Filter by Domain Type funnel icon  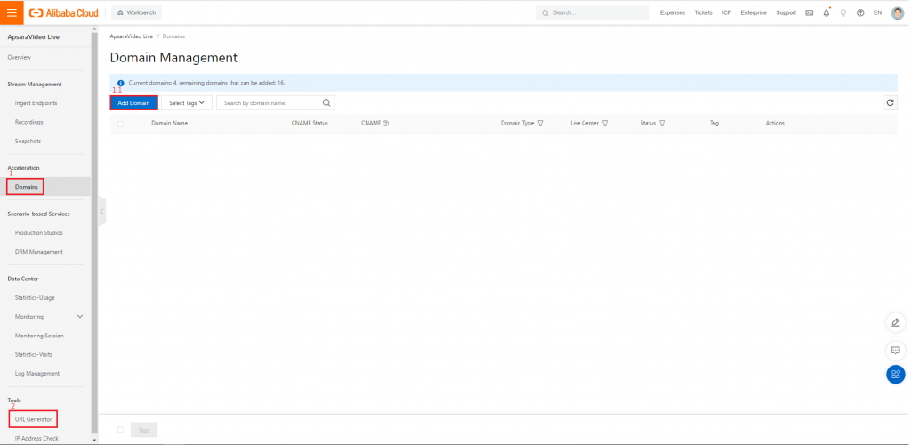coord(540,123)
